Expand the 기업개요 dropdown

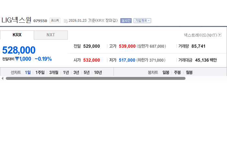(x=142, y=20)
